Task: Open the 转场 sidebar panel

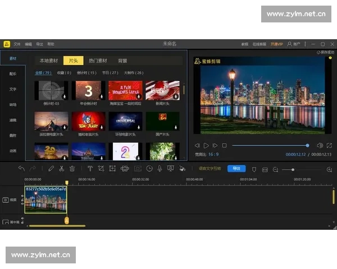Action: [13, 105]
